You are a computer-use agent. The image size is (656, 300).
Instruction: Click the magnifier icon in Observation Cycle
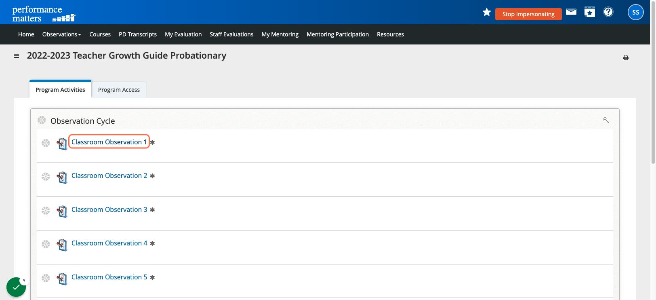pos(606,120)
